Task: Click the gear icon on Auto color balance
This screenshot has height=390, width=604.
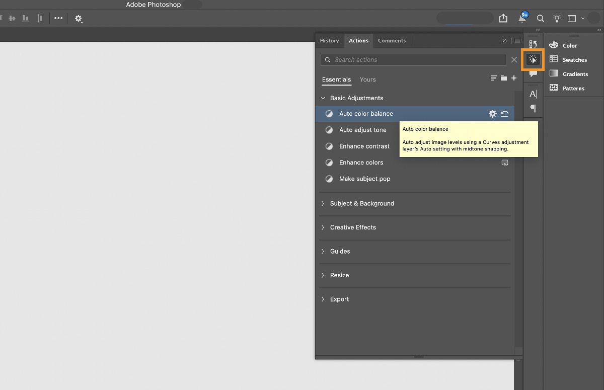Action: click(492, 114)
